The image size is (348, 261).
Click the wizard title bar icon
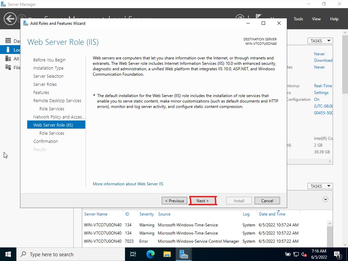[26, 23]
